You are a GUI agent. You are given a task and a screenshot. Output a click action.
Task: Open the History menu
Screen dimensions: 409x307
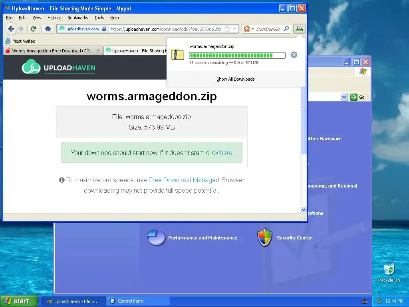(54, 18)
